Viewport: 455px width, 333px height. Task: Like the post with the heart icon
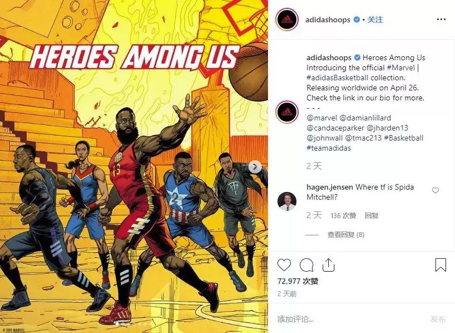284,265
